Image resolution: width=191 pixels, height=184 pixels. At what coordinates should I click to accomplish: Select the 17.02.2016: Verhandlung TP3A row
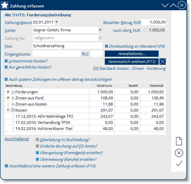85,122
